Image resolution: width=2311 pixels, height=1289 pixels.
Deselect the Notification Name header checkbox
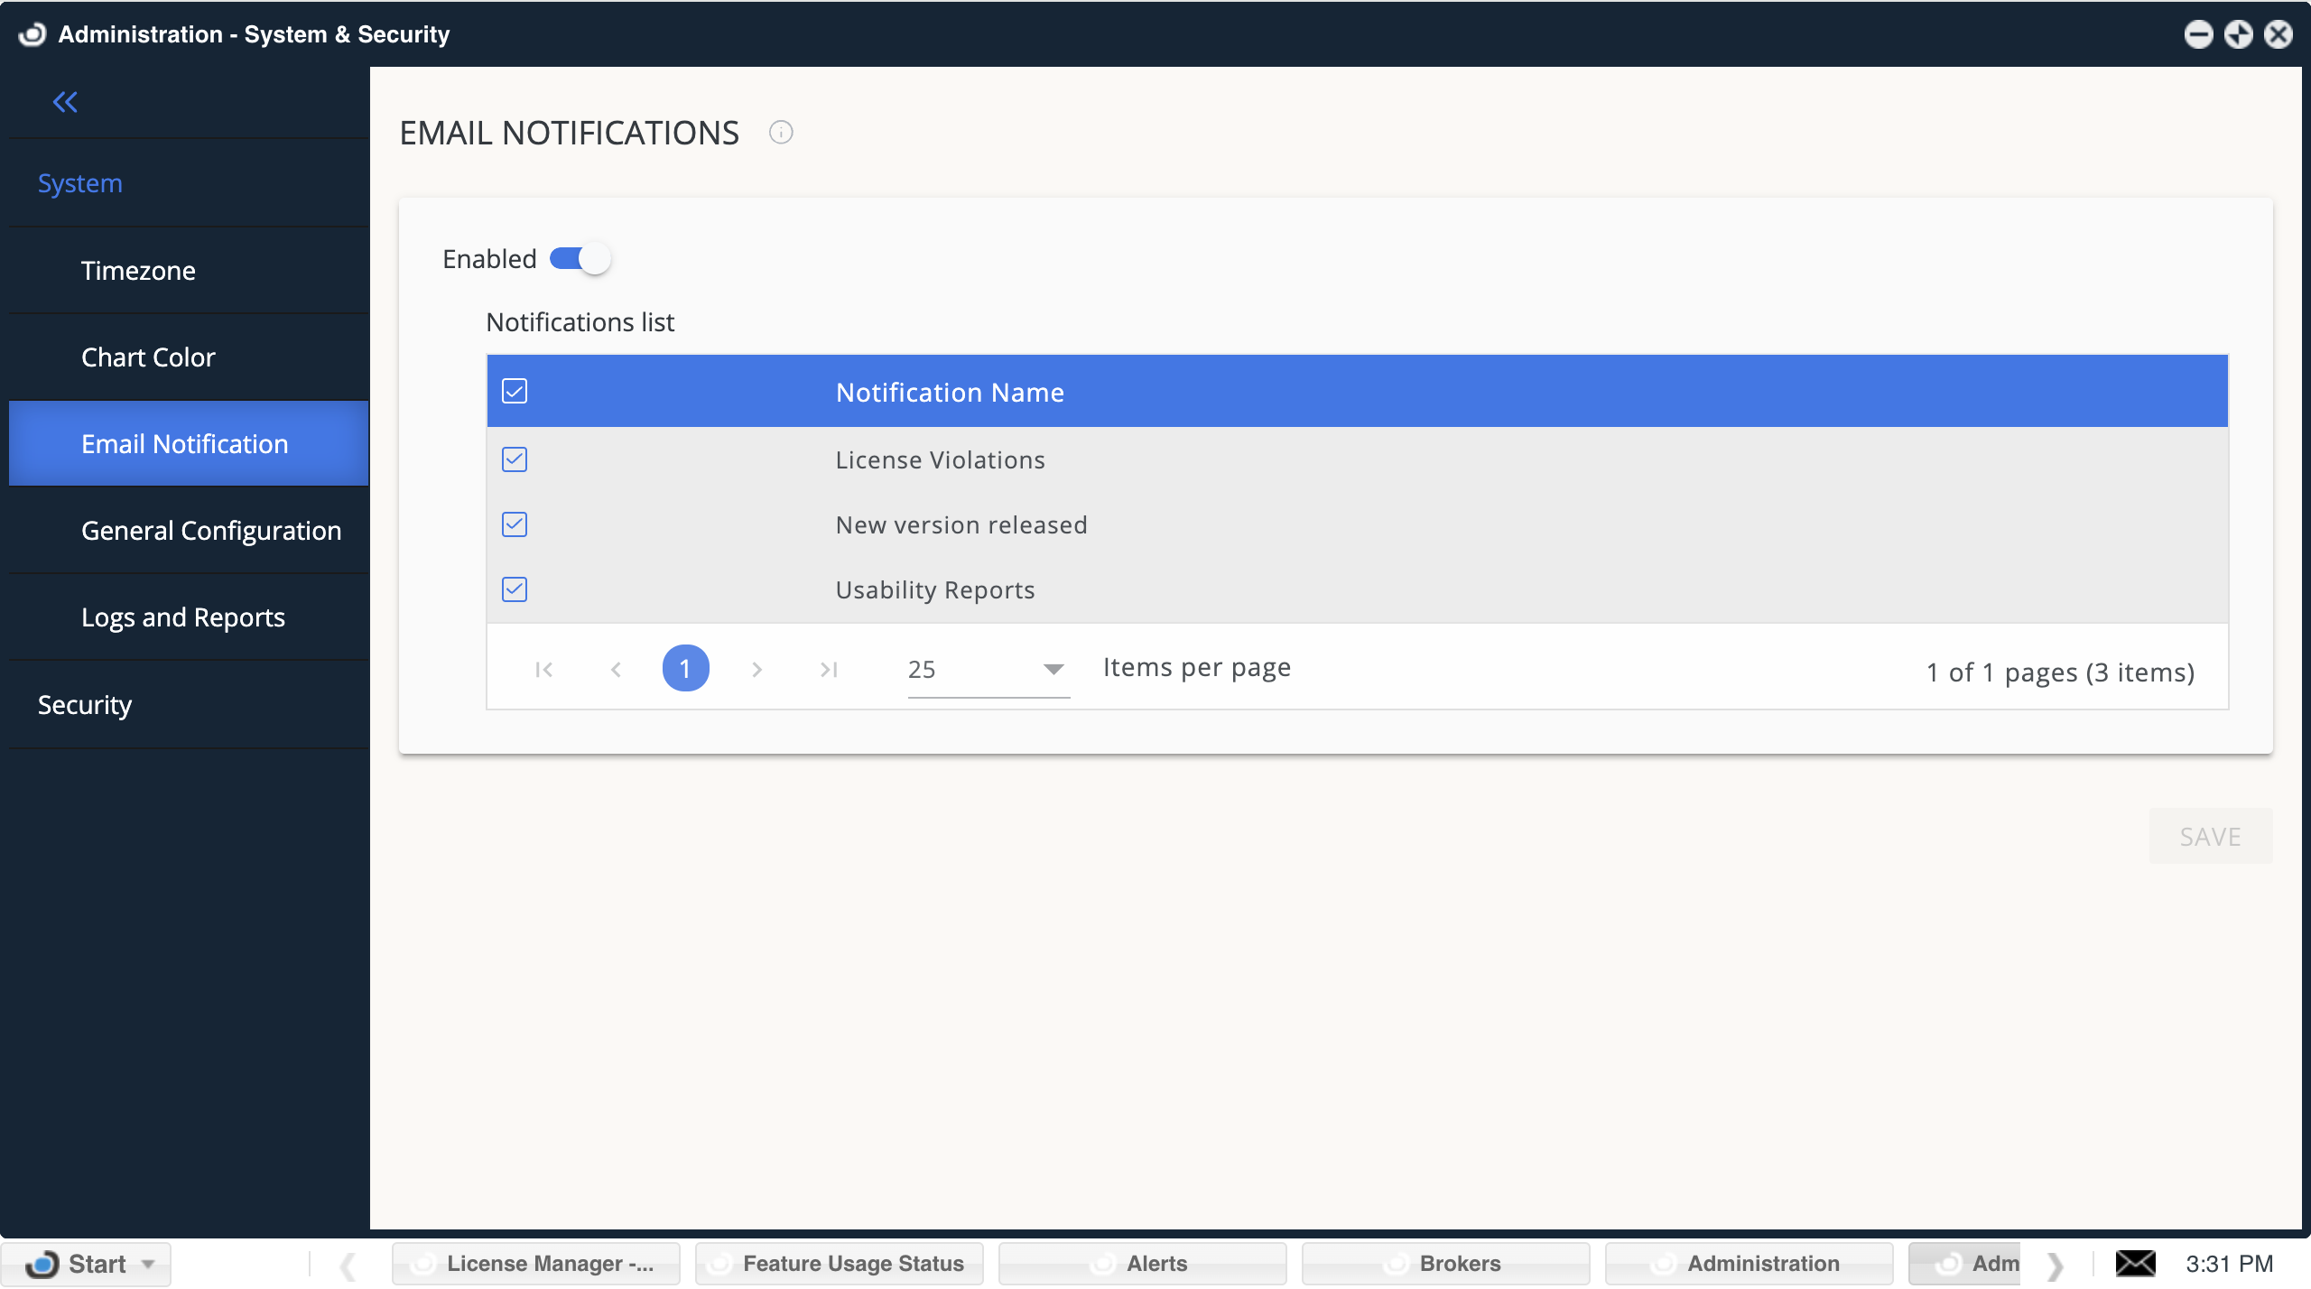tap(515, 392)
